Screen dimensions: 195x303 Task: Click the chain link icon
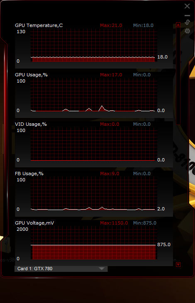(187, 22)
